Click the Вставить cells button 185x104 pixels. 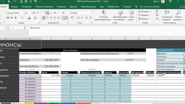[x=144, y=12]
